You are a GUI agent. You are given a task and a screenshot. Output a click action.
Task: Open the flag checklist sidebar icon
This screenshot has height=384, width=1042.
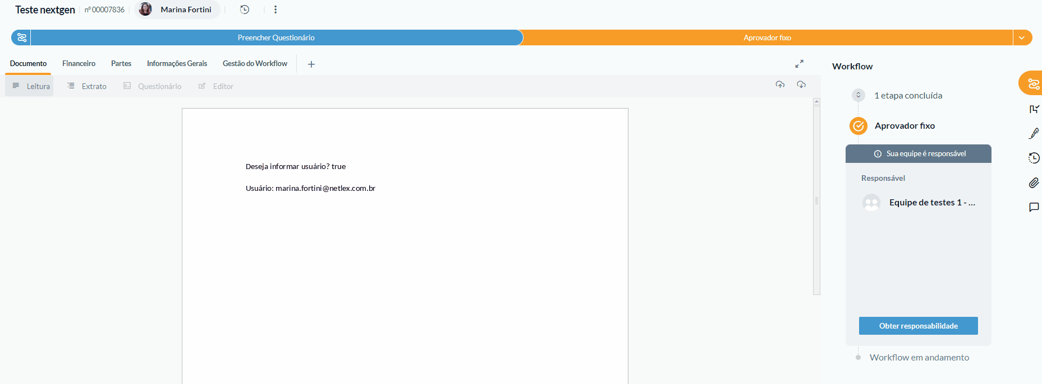tap(1034, 109)
